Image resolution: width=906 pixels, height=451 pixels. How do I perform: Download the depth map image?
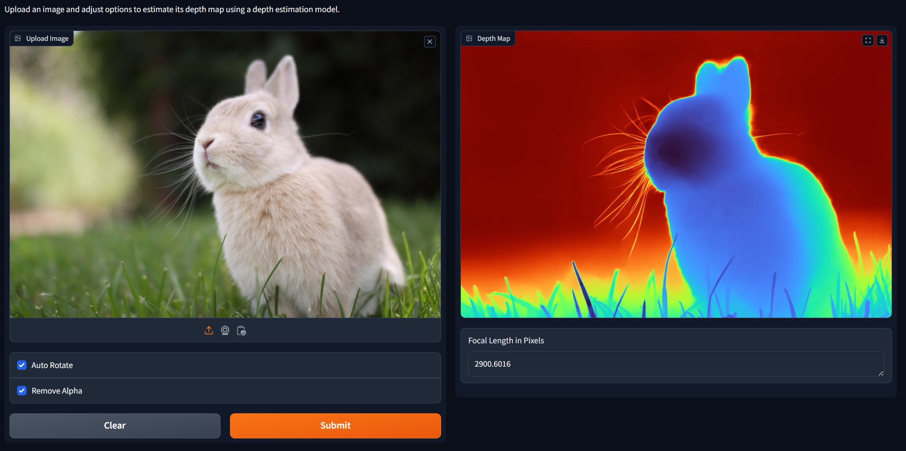click(882, 40)
